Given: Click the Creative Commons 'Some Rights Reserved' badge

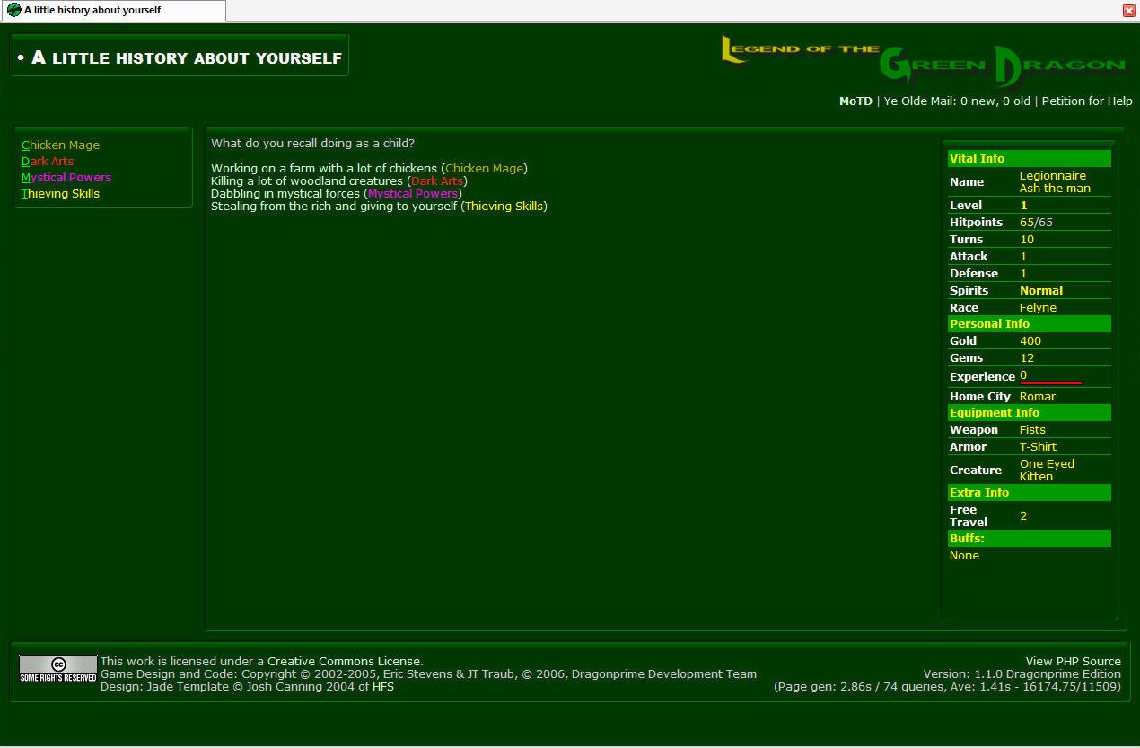Looking at the screenshot, I should [58, 668].
